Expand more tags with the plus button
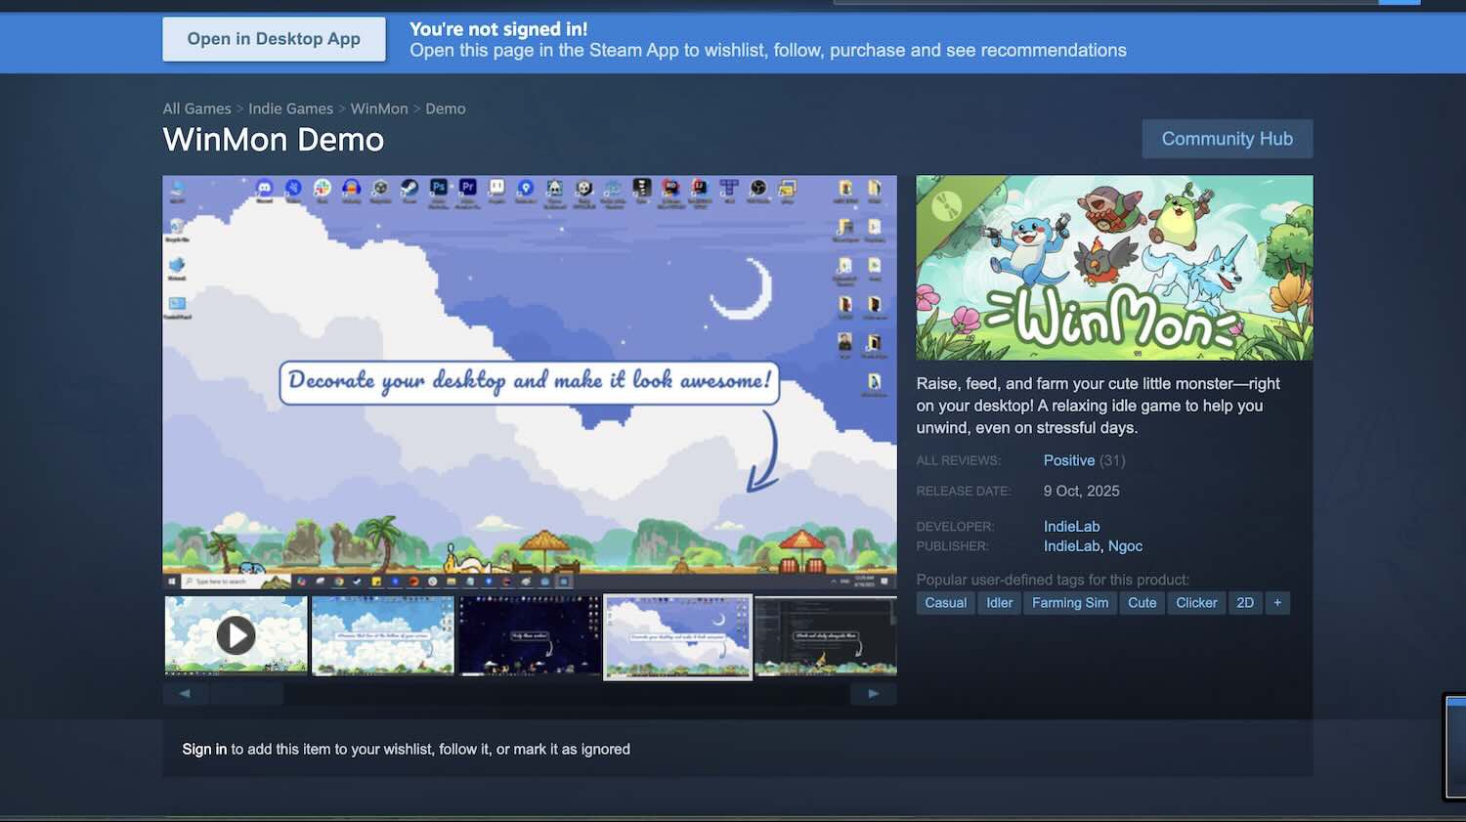1466x822 pixels. (x=1276, y=603)
